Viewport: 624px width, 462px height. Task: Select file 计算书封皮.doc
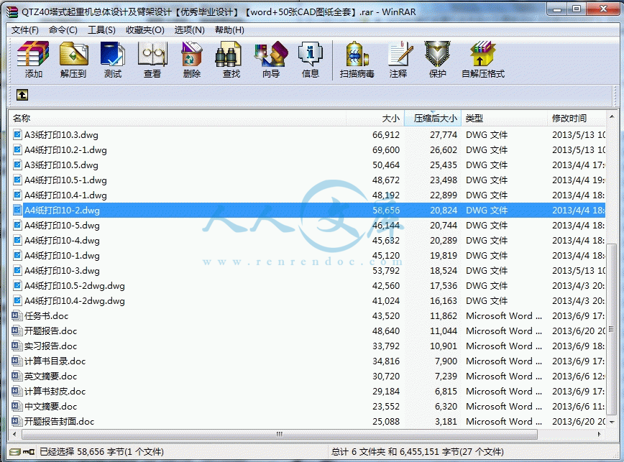tap(55, 392)
